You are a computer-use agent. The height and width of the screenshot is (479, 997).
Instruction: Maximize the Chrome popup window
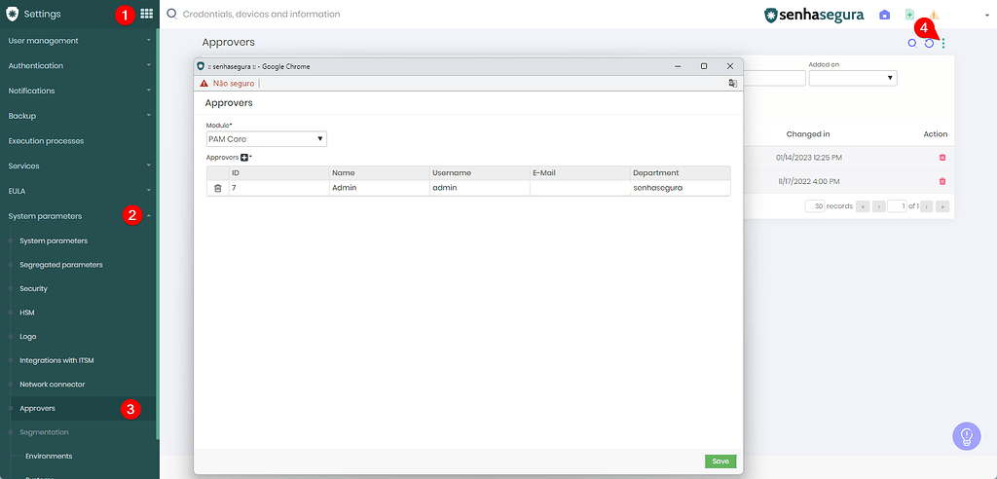704,66
